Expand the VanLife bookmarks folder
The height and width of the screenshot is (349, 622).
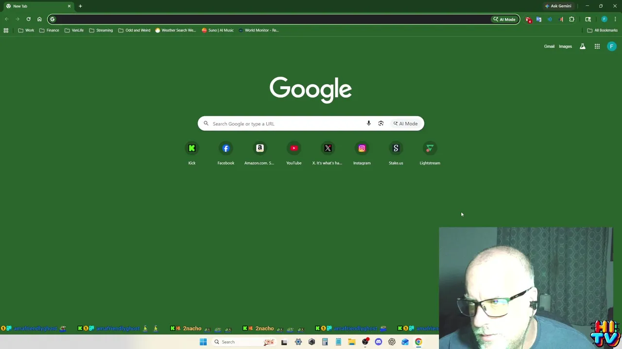coord(74,30)
